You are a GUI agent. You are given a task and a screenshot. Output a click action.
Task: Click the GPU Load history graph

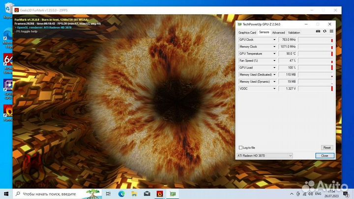point(316,68)
